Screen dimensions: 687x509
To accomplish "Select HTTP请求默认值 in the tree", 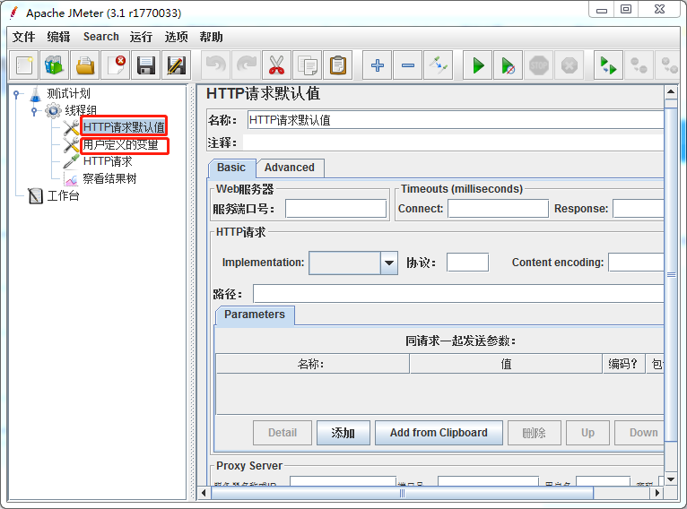I will tap(124, 127).
